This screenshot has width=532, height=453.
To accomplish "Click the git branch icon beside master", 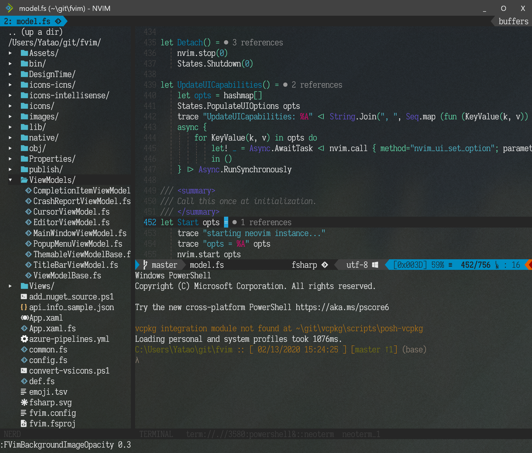I will pos(145,265).
